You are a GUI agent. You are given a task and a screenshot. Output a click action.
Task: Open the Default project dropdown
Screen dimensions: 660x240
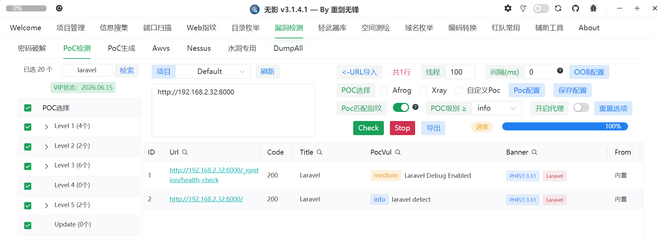click(x=213, y=72)
